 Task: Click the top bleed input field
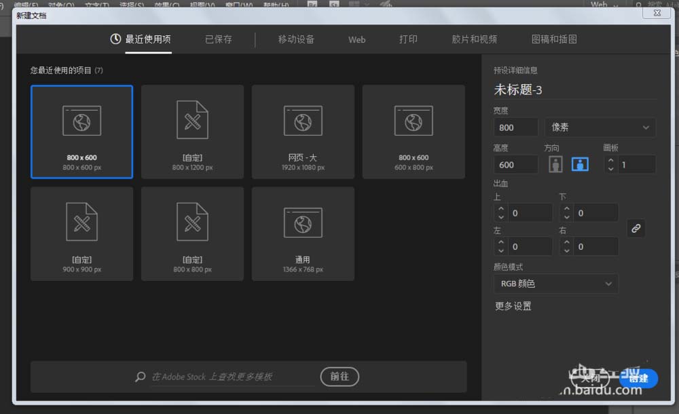click(530, 213)
